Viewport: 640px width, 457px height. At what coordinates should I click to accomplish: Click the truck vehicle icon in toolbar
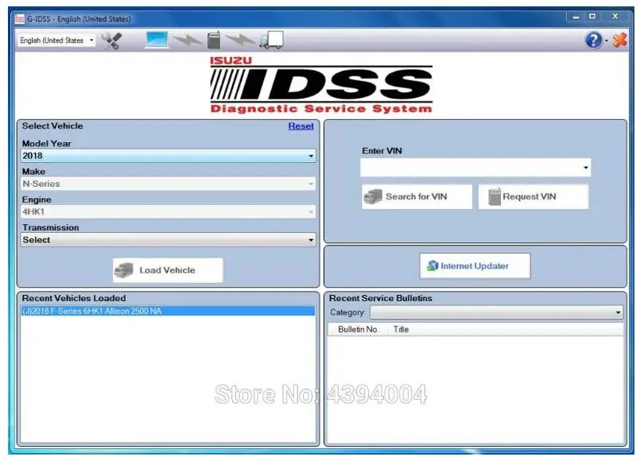[x=272, y=41]
